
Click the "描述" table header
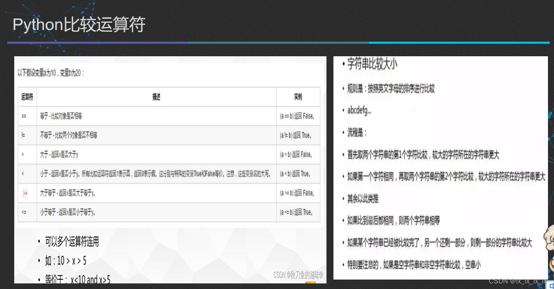coord(156,97)
